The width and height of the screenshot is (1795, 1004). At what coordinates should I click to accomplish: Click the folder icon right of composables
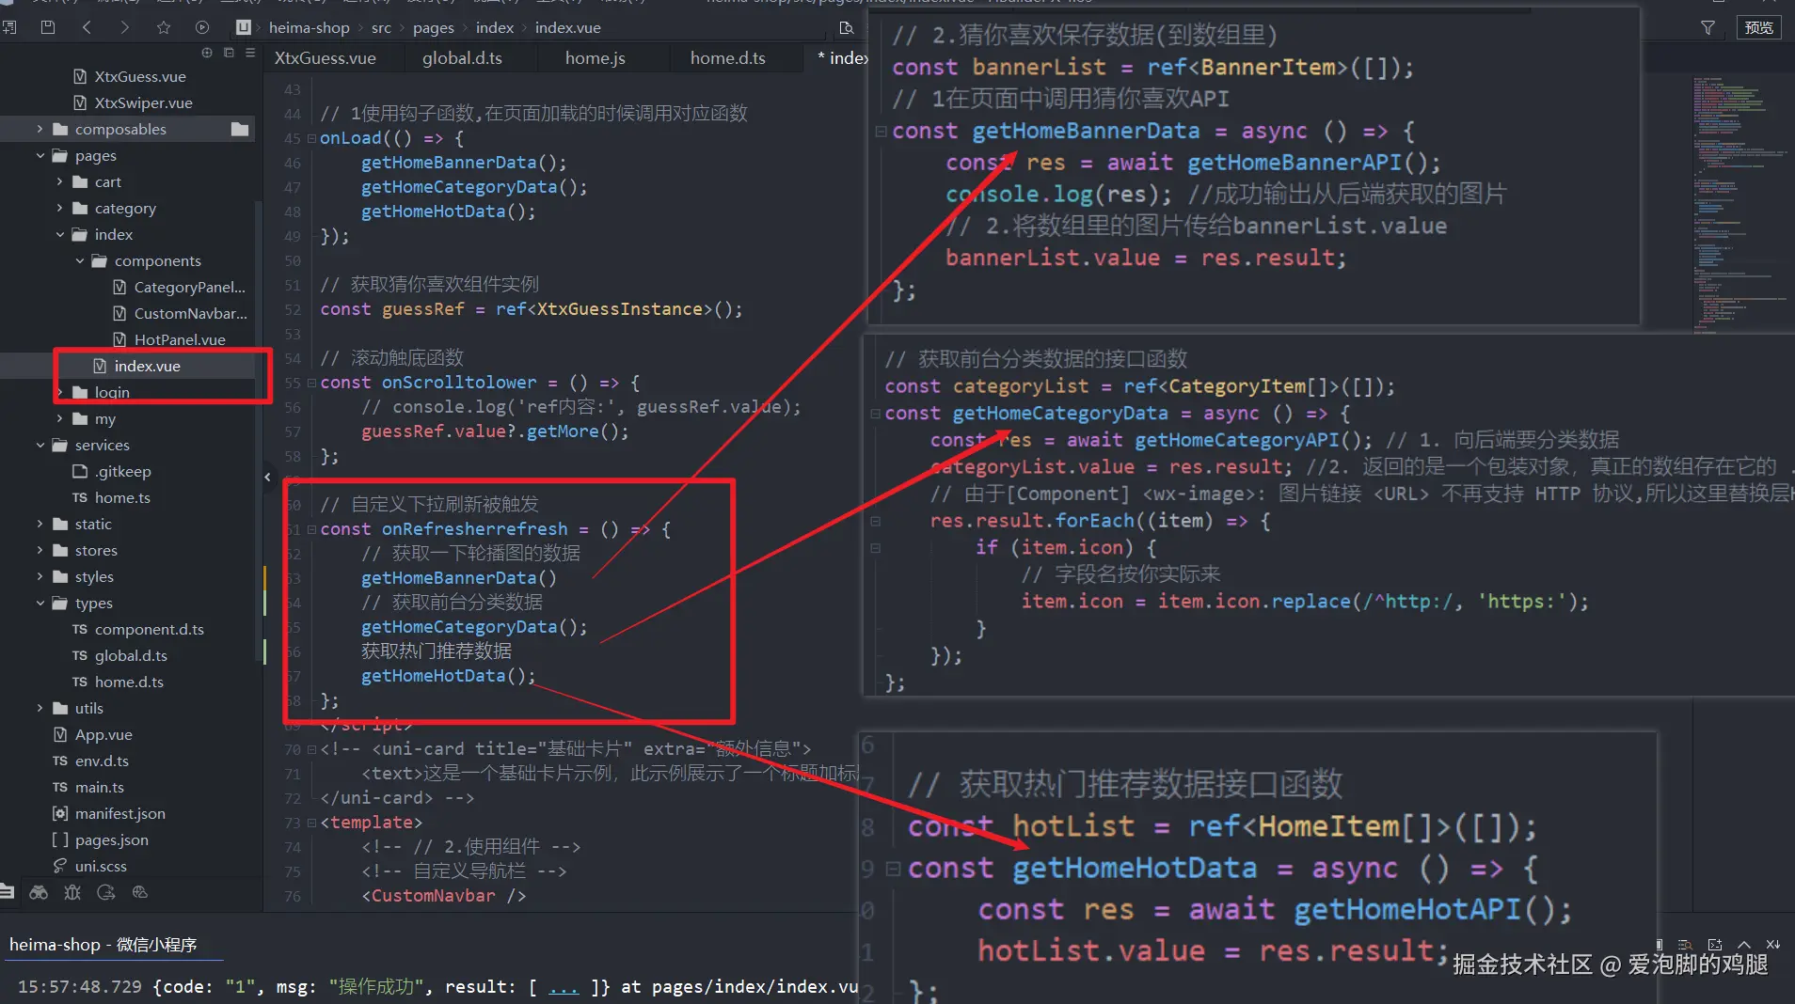pyautogui.click(x=240, y=129)
